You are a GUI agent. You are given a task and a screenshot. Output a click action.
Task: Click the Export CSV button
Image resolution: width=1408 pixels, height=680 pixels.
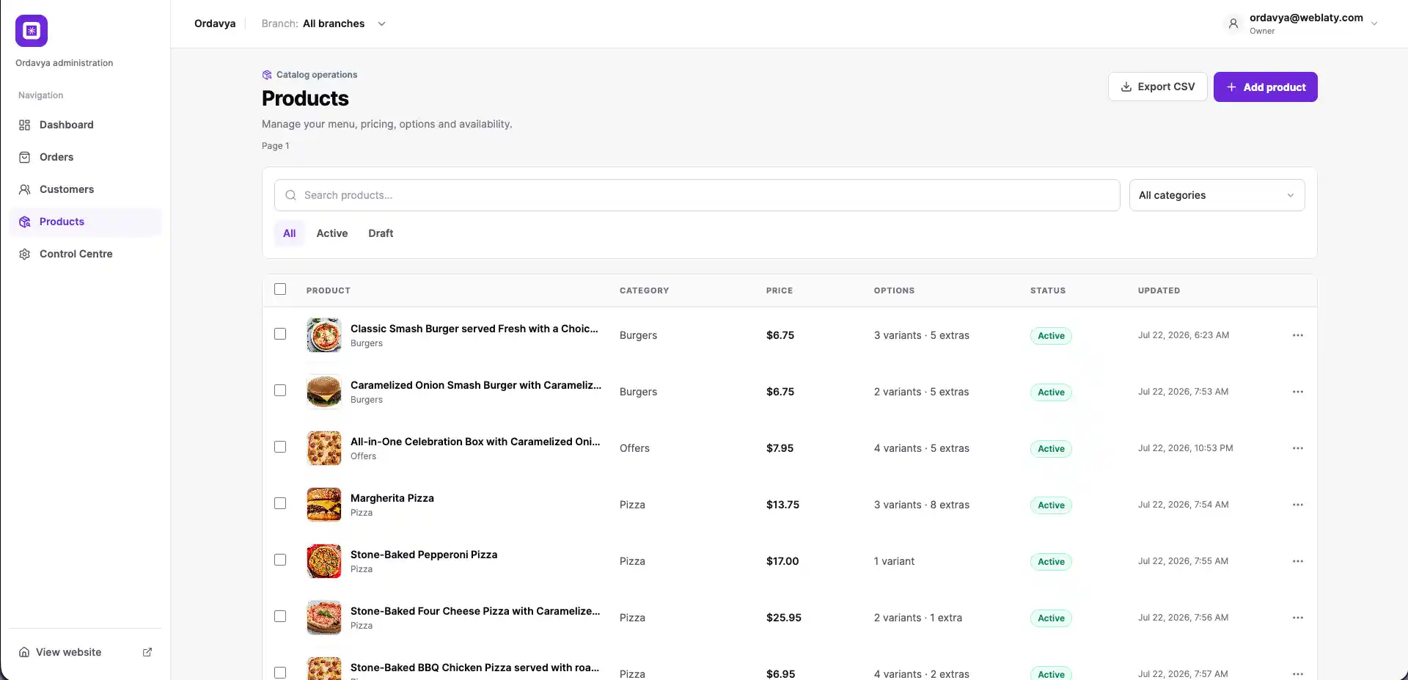coord(1157,87)
